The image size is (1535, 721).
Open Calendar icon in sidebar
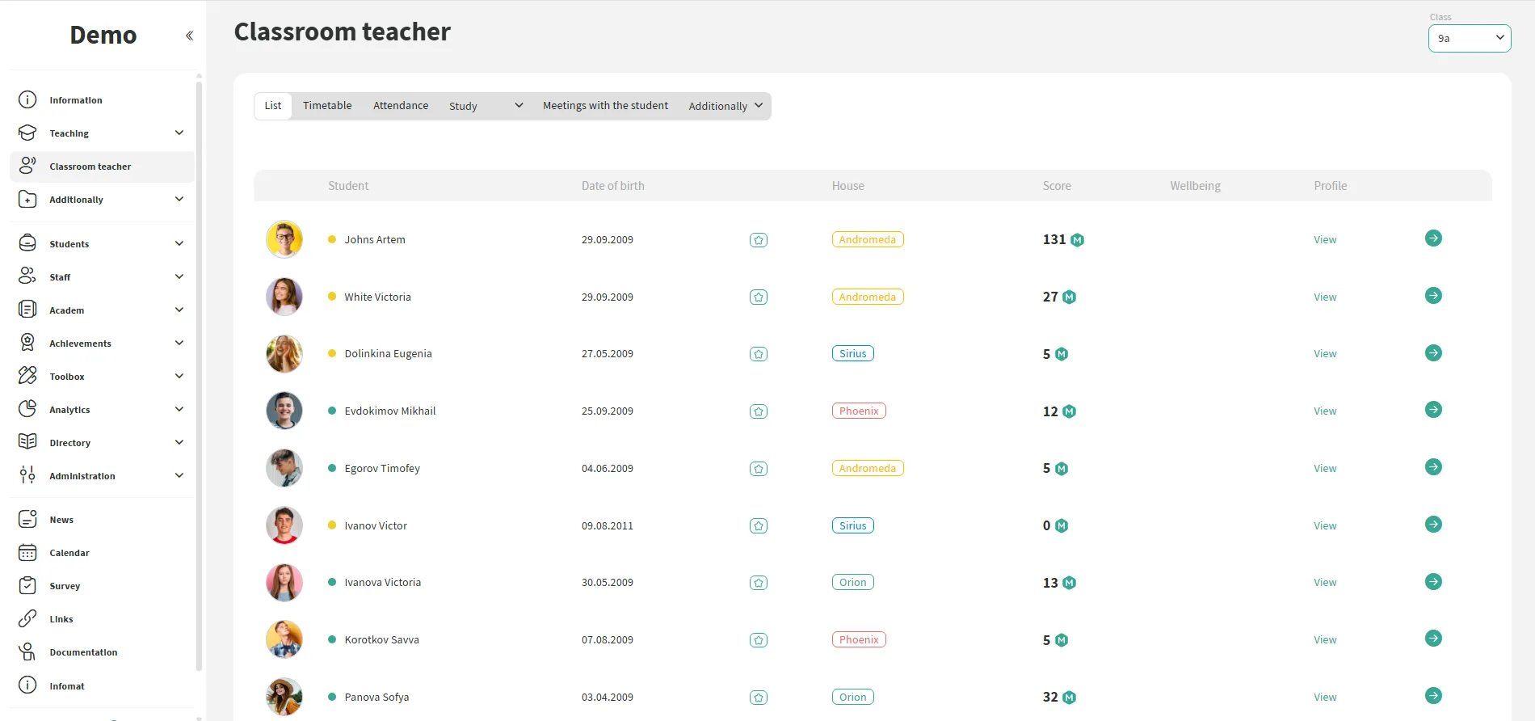tap(27, 553)
